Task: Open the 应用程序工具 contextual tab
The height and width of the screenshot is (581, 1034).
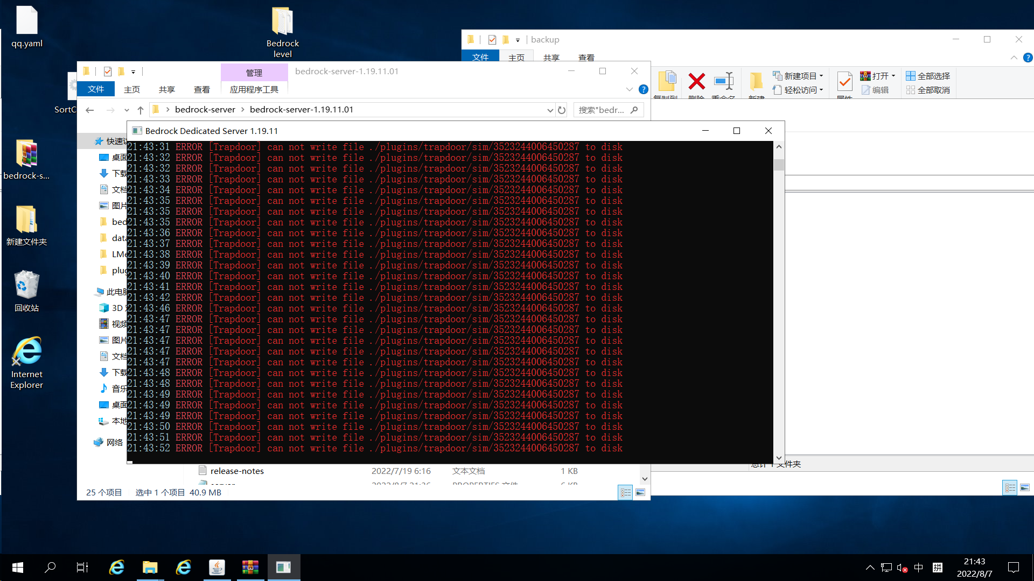Action: coord(254,89)
